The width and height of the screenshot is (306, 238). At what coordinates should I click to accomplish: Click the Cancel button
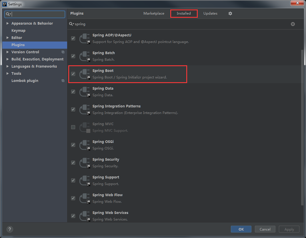point(265,229)
